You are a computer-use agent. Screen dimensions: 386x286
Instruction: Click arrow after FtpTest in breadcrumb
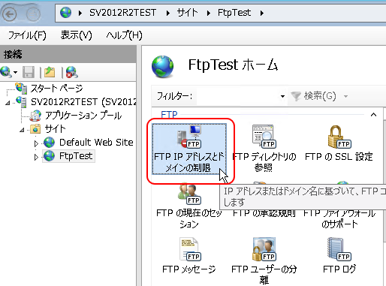pyautogui.click(x=262, y=13)
